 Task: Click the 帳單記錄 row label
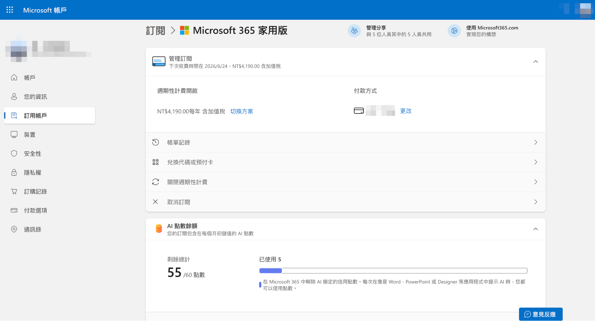pyautogui.click(x=179, y=143)
